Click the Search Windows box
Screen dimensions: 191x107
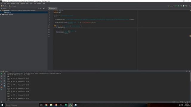pyautogui.click(x=22, y=105)
